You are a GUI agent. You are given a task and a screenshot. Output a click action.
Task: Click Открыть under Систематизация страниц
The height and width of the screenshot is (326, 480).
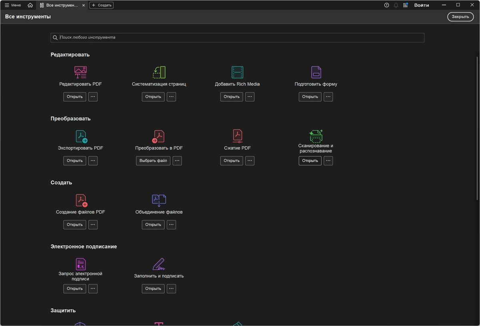click(x=153, y=97)
